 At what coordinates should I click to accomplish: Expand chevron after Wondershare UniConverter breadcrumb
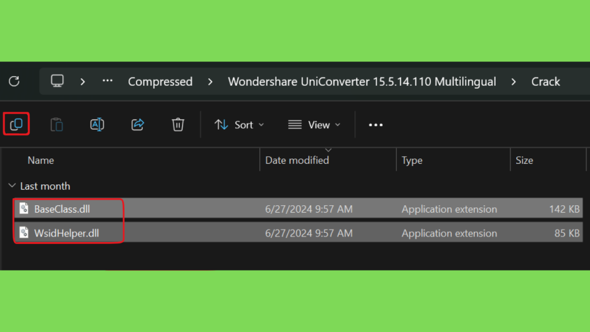(x=513, y=82)
